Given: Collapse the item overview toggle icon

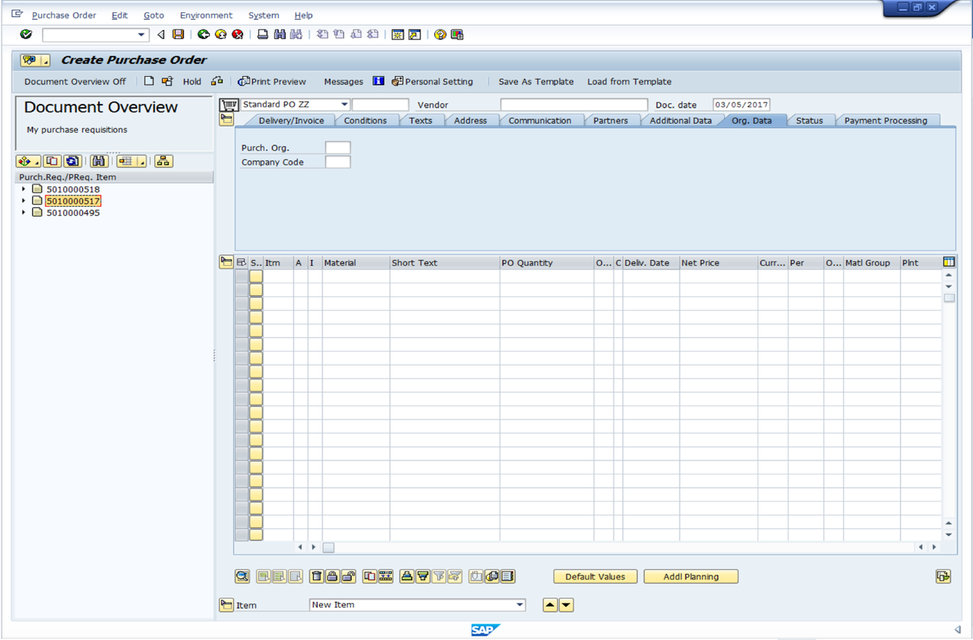Looking at the screenshot, I should [227, 262].
